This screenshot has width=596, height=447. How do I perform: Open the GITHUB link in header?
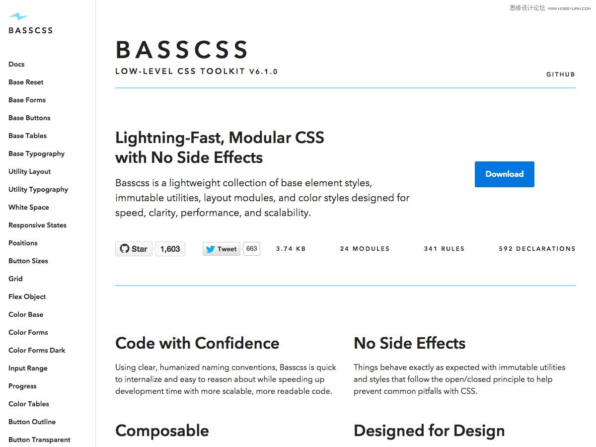click(560, 74)
